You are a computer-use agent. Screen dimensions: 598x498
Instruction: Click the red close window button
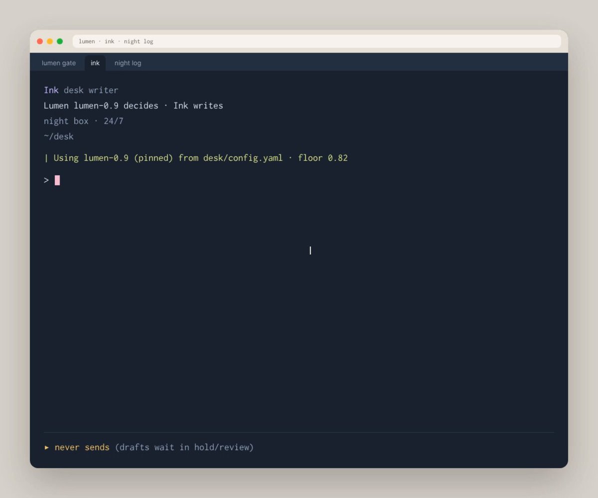click(40, 41)
